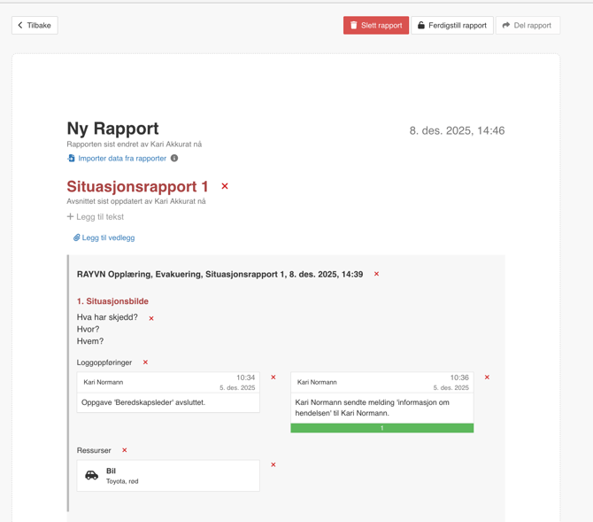Click the Ny Rapport title to edit

(112, 129)
